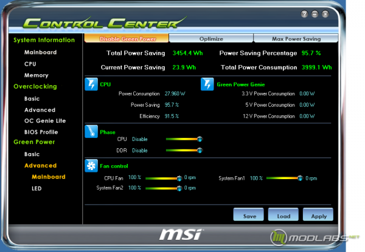Switch to Max Power Saving tab
The width and height of the screenshot is (365, 252).
tap(296, 38)
